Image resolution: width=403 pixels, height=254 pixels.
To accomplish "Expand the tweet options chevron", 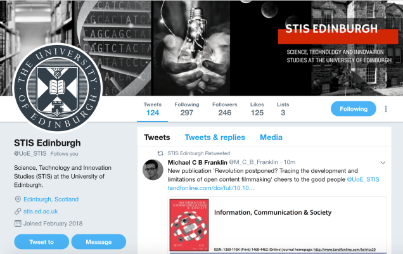I will [x=383, y=163].
